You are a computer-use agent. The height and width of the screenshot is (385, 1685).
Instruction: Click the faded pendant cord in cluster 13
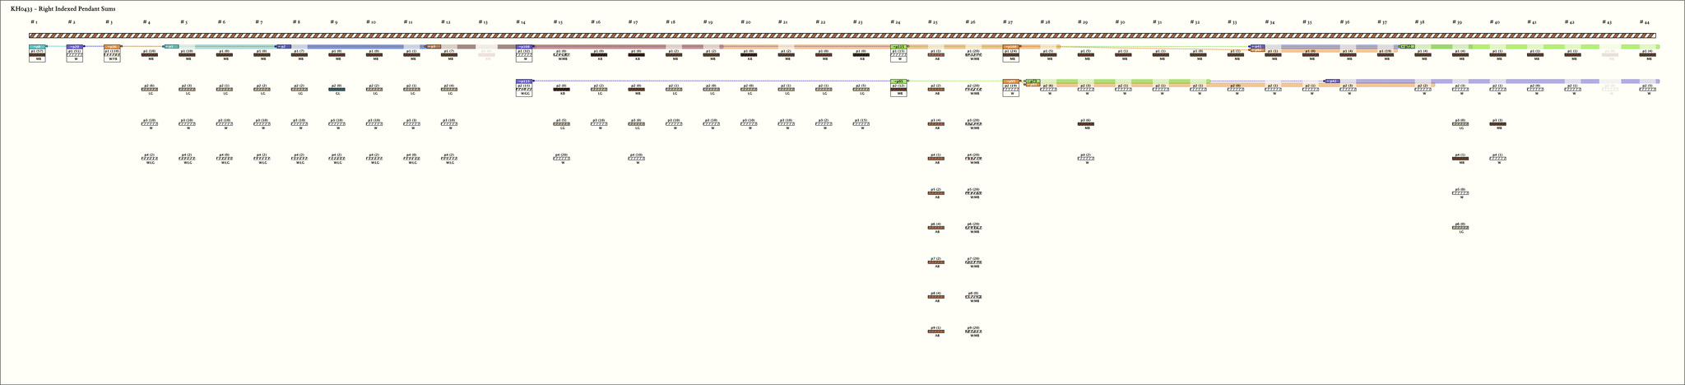[x=487, y=55]
